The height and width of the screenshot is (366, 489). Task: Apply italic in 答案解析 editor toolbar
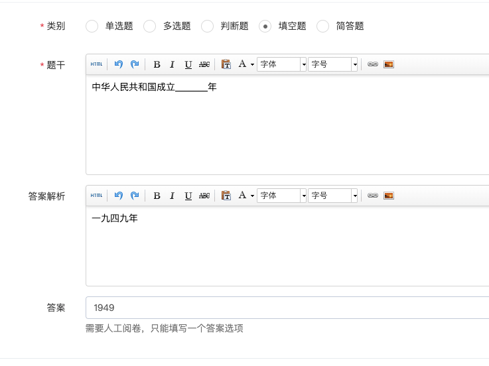(x=172, y=196)
